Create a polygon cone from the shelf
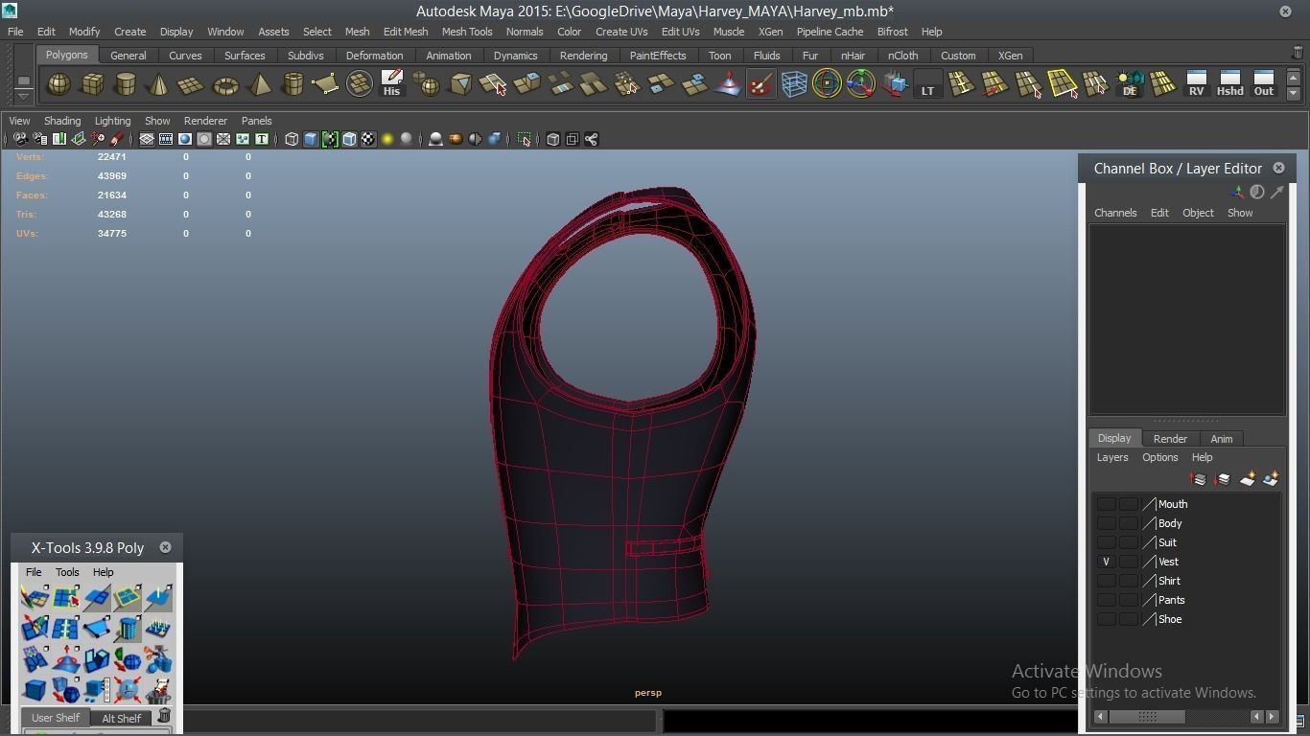The height and width of the screenshot is (736, 1310). 158,84
